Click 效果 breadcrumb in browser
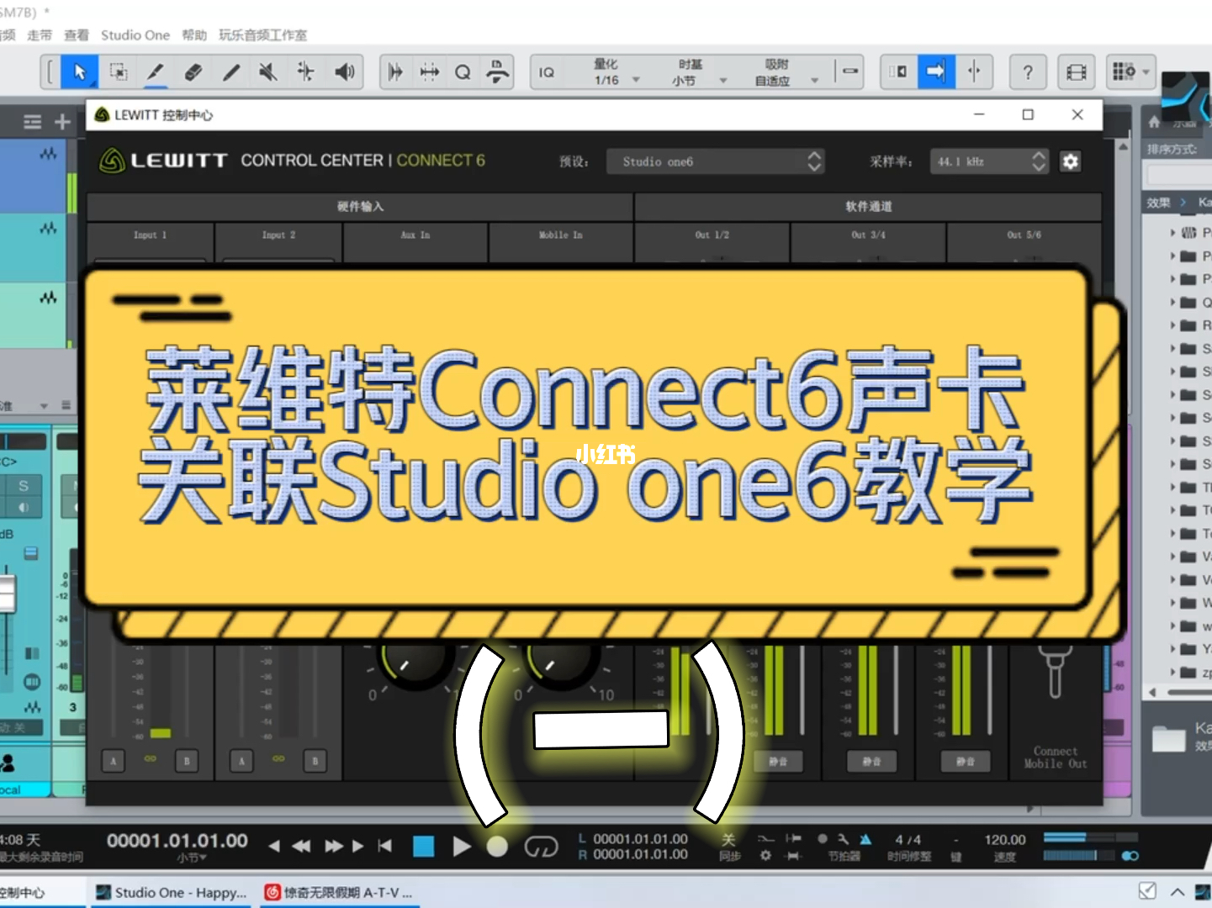 [1158, 203]
